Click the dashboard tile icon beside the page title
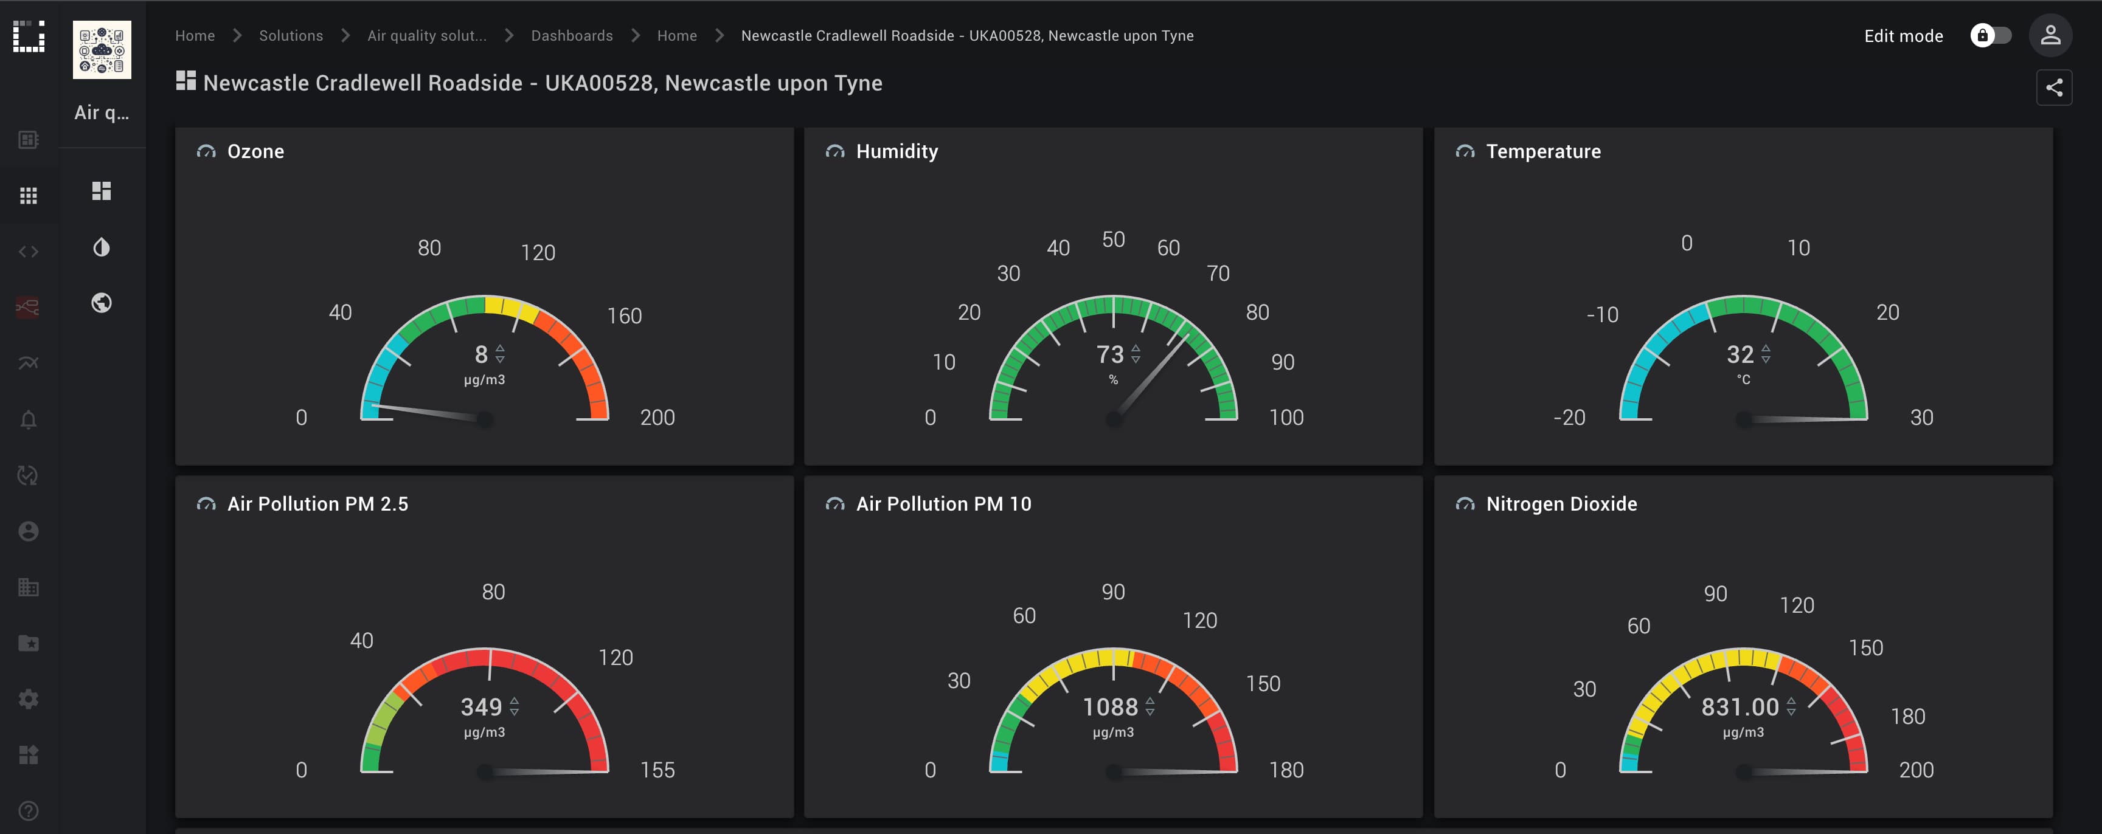The width and height of the screenshot is (2102, 834). [186, 81]
